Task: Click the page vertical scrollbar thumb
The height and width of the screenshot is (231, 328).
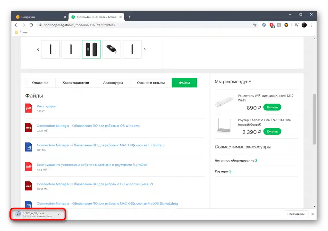Action: click(x=315, y=119)
